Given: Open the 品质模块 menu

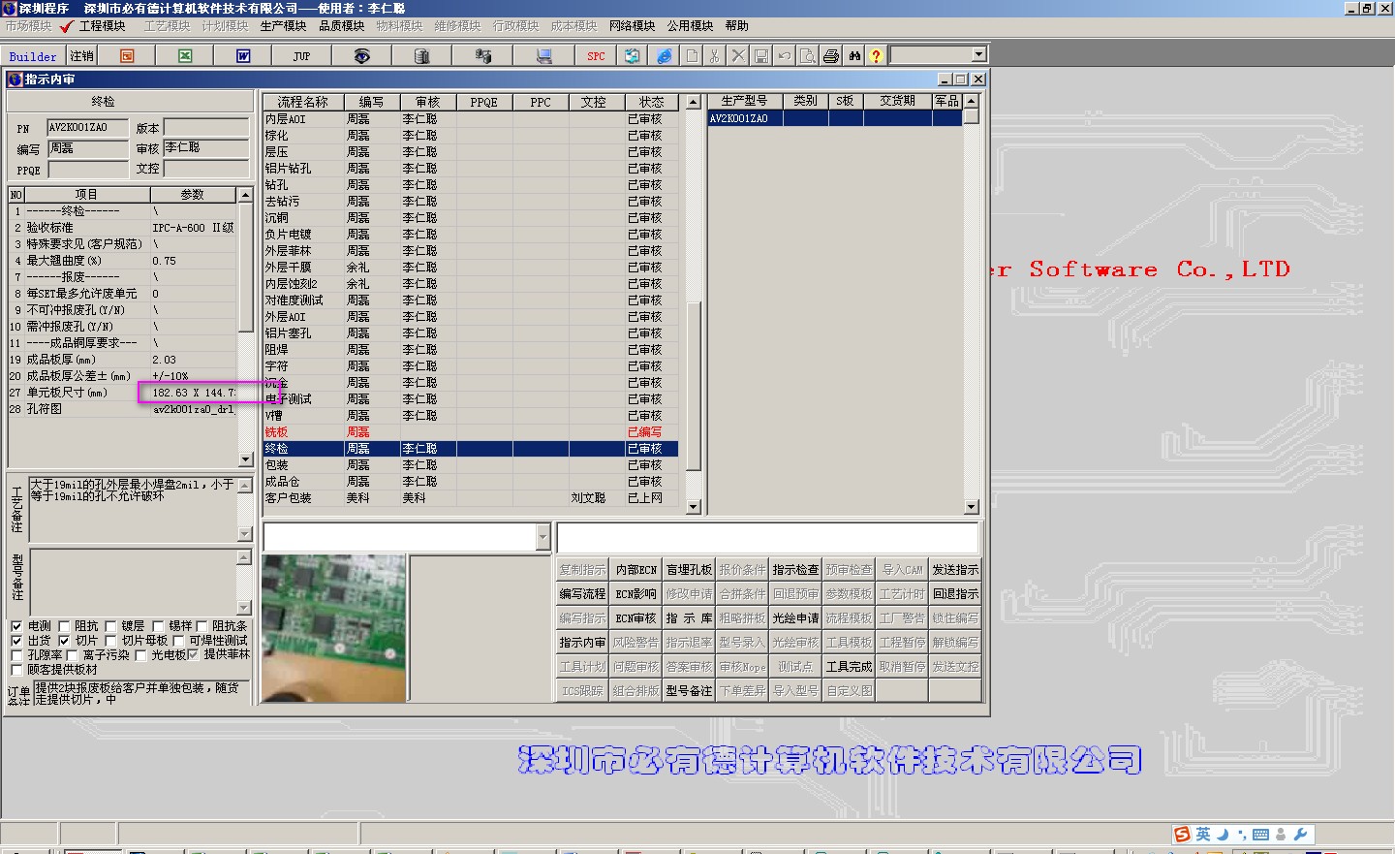Looking at the screenshot, I should [x=341, y=26].
